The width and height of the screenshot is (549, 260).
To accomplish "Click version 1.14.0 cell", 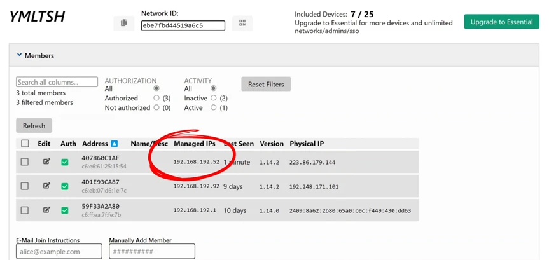I will point(269,210).
